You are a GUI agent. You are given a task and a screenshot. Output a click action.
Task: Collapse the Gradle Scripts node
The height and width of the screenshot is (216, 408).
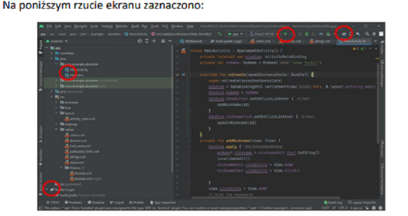tap(47, 190)
